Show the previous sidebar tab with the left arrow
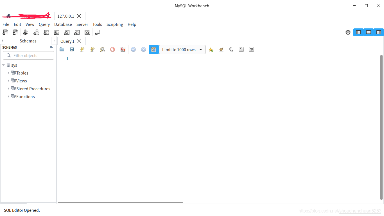Image resolution: width=384 pixels, height=216 pixels. pyautogui.click(x=3, y=41)
